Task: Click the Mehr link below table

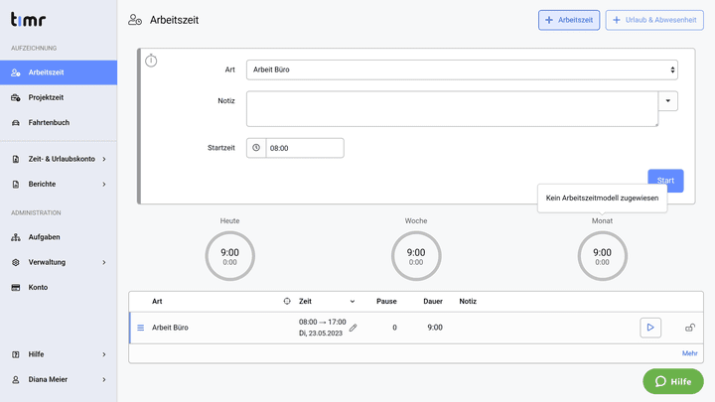Action: tap(689, 353)
